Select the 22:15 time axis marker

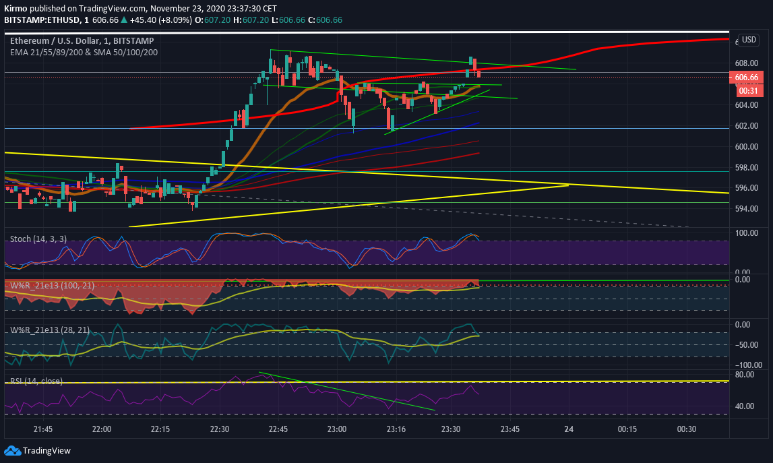point(160,429)
